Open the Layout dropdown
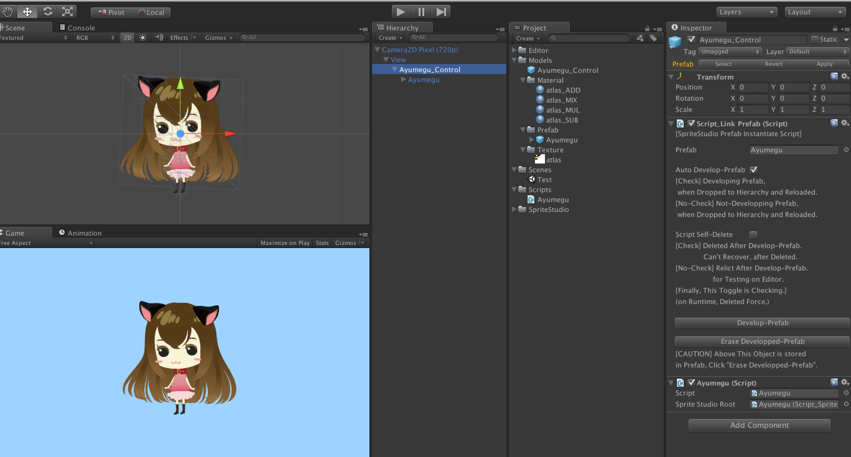 [815, 12]
